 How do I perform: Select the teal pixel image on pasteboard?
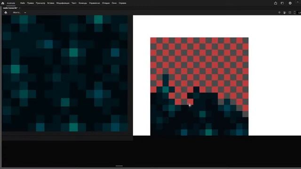(x=65, y=73)
